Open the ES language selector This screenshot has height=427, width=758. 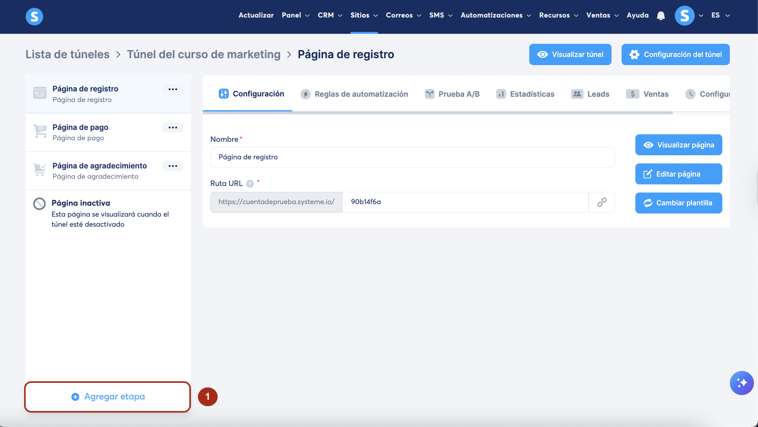[x=720, y=15]
